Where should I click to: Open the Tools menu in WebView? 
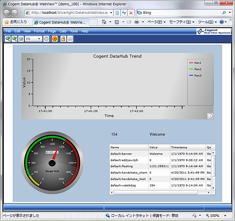(74, 31)
